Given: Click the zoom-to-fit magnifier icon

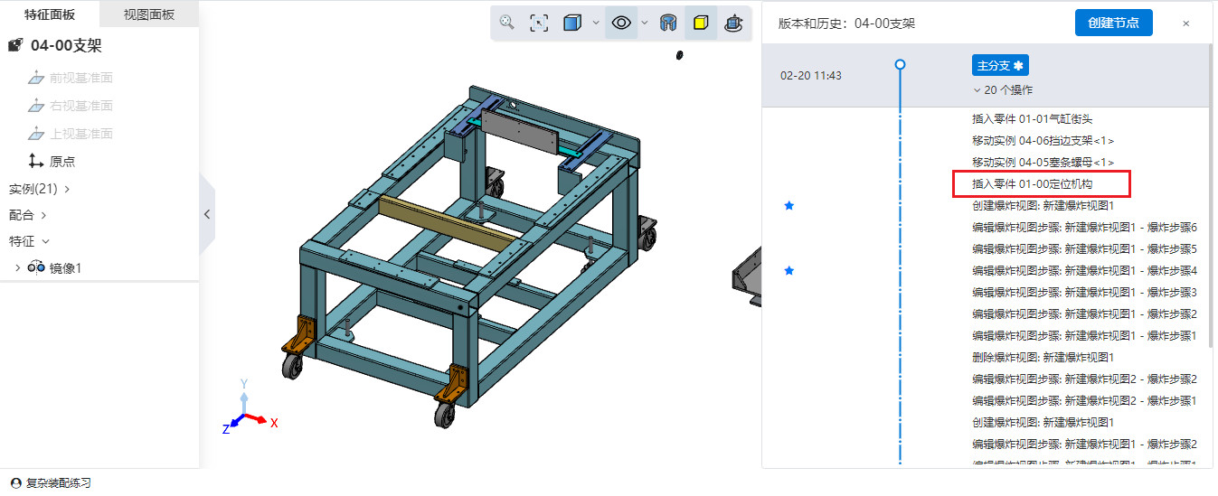Looking at the screenshot, I should (507, 23).
